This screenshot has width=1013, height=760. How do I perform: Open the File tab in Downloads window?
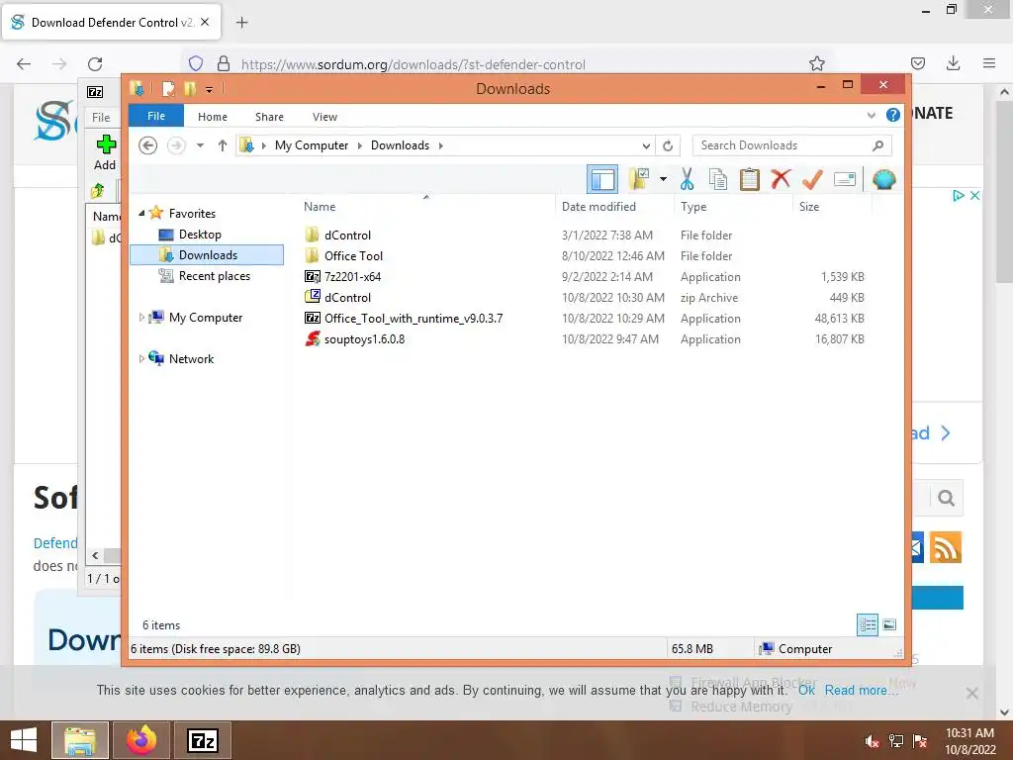point(156,116)
